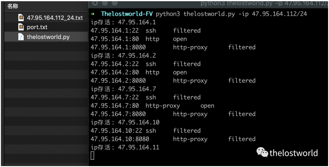
Task: Click an empty row below thelostworld.py
Action: 46,46
